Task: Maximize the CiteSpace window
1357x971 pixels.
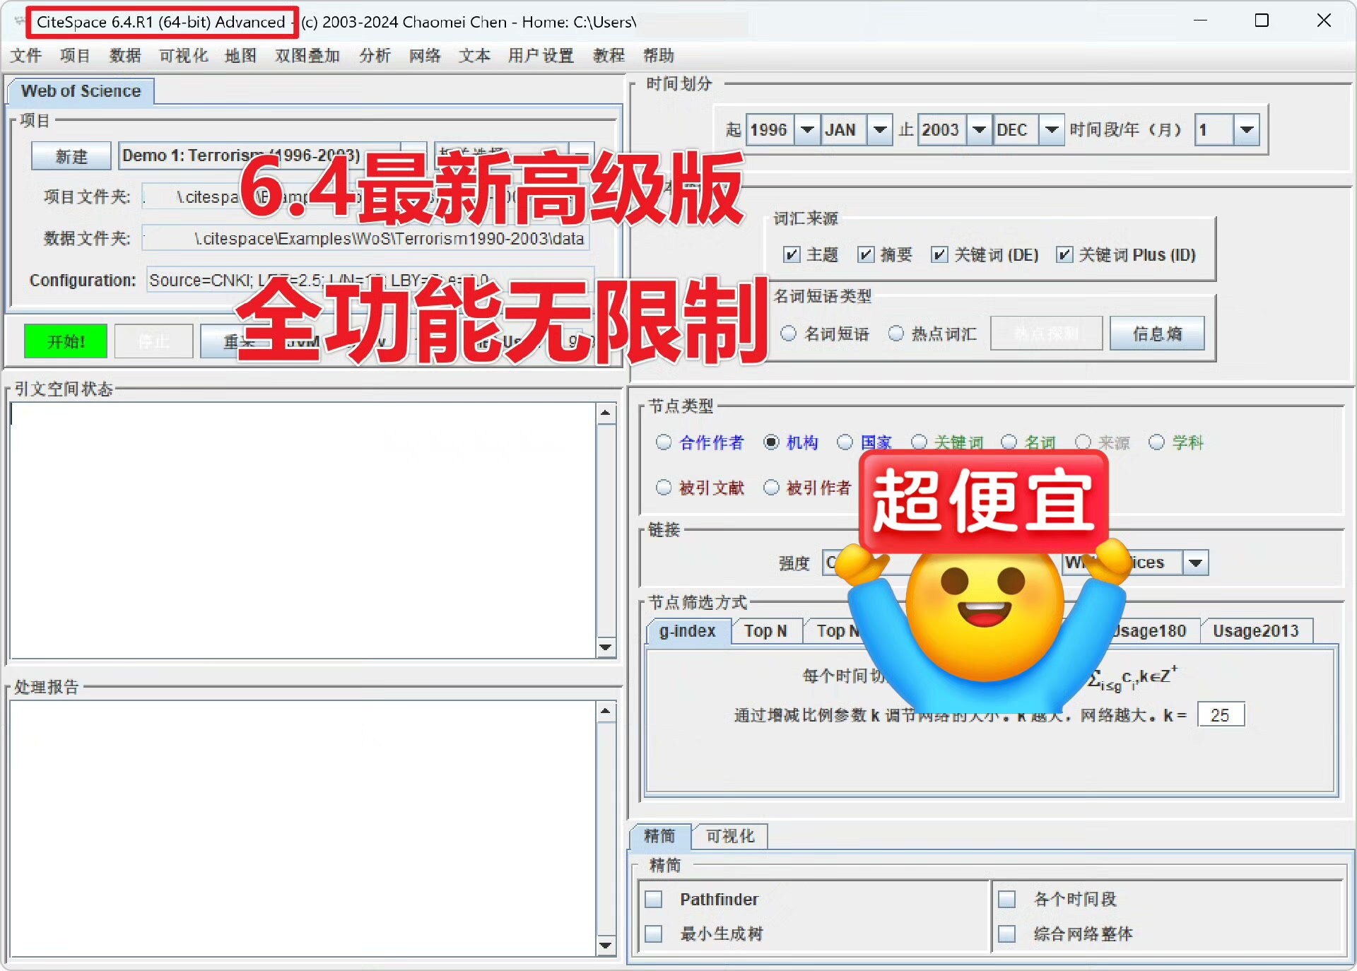Action: [x=1262, y=20]
